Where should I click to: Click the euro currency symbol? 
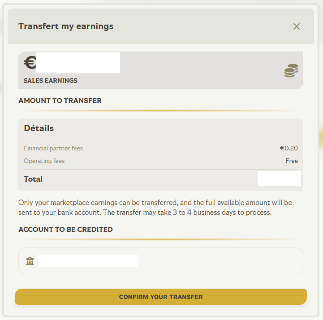(30, 63)
